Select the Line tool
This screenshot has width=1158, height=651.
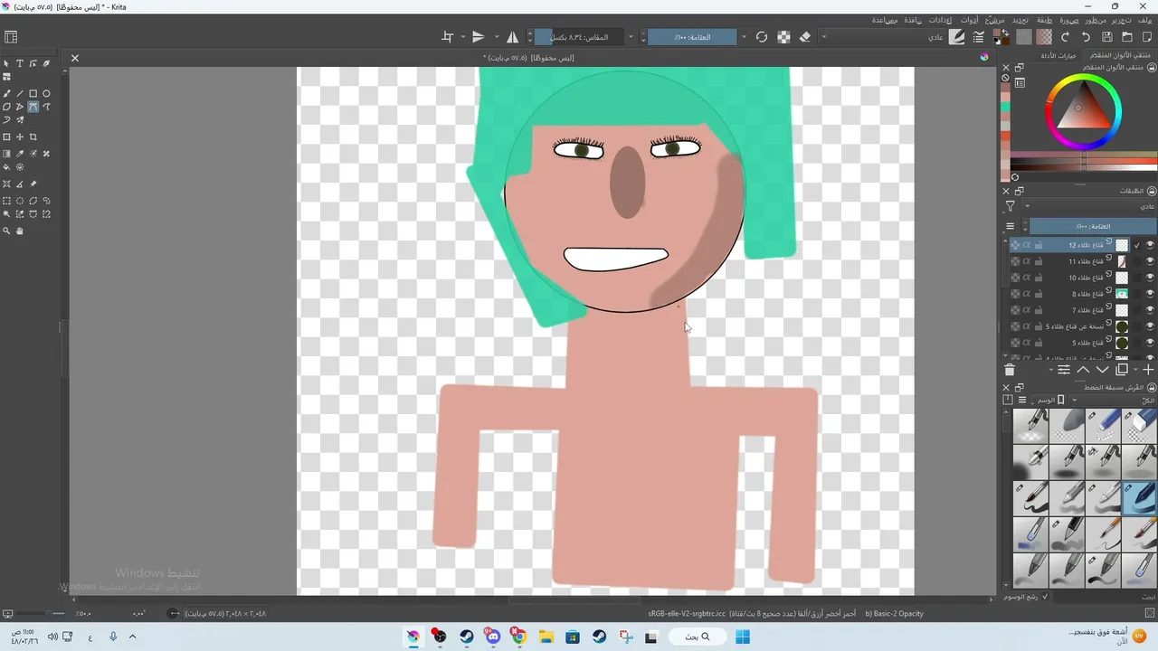pos(20,93)
